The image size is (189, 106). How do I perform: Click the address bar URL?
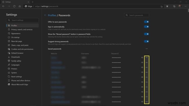point(47,6)
